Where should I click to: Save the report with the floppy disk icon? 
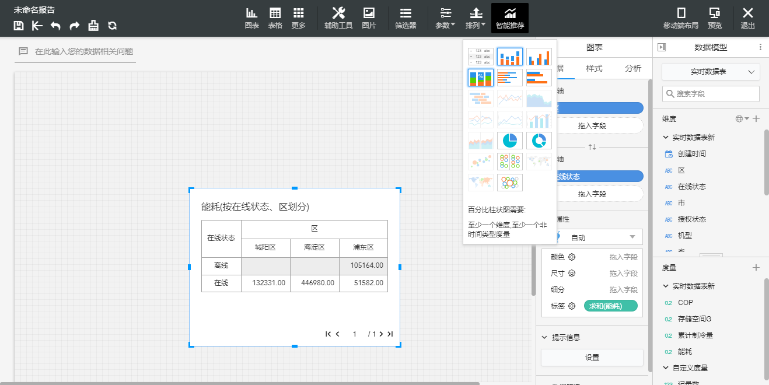click(19, 26)
